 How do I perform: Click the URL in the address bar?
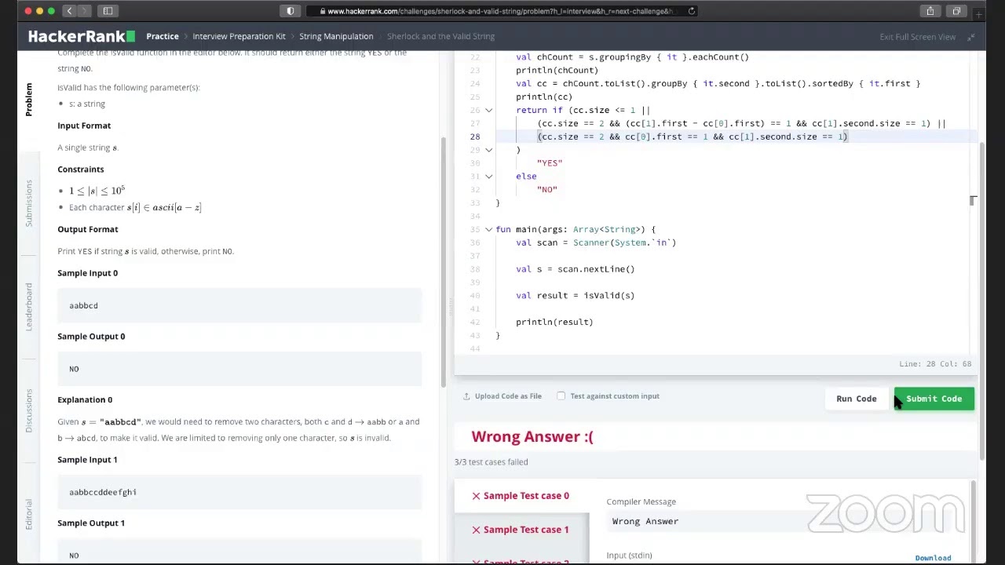[500, 11]
